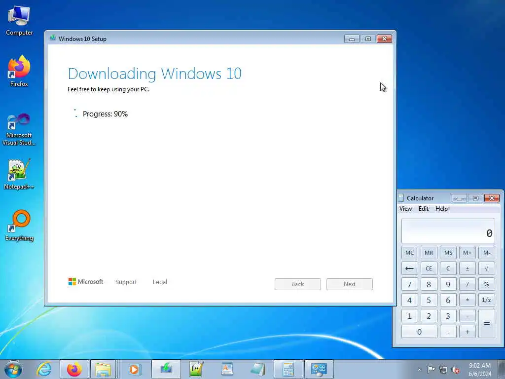Click the Back button in Setup
505x379 pixels.
click(x=297, y=284)
